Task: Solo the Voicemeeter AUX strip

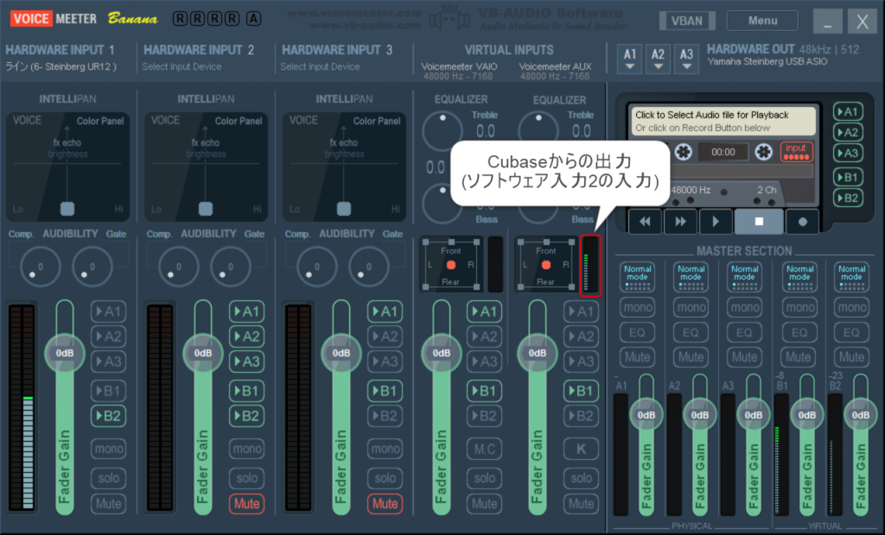Action: [x=581, y=478]
